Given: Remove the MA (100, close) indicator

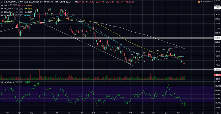Looking at the screenshot, I should tap(22, 9).
